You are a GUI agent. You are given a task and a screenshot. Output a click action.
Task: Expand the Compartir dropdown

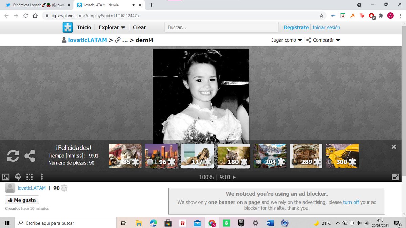[323, 40]
